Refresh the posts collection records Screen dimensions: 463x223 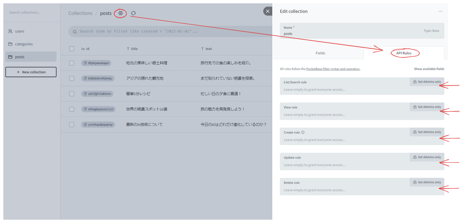point(133,13)
